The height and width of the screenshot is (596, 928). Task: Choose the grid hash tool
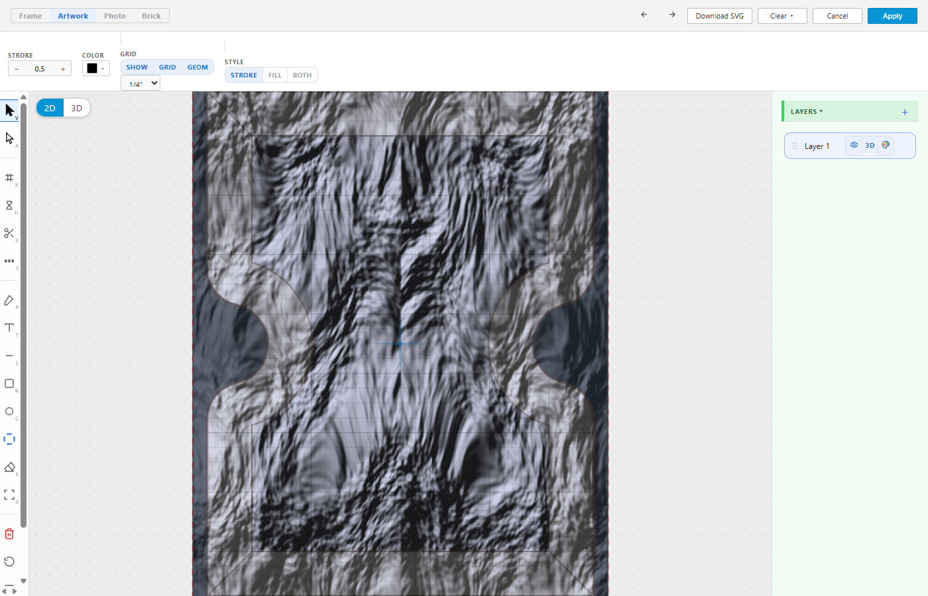click(9, 177)
